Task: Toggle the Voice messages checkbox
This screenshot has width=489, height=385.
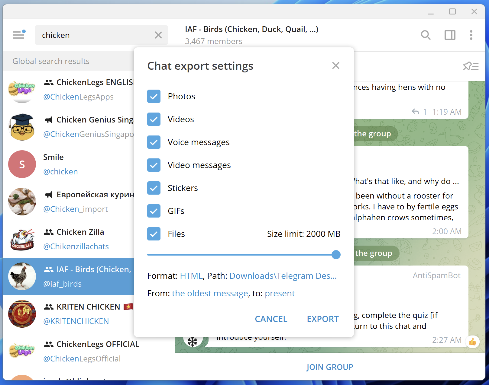Action: pyautogui.click(x=154, y=142)
